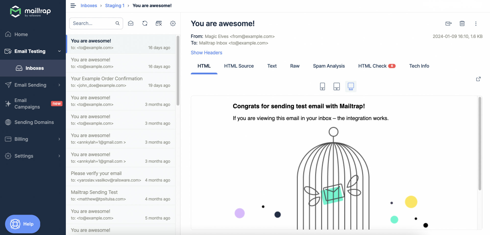The image size is (490, 235).
Task: Click the Show Headers link
Action: click(x=206, y=53)
